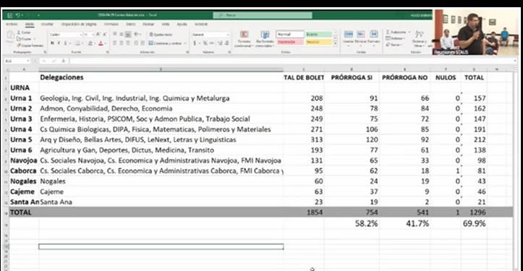Align cell text right
Screen dimensions: 523x271
point(128,43)
